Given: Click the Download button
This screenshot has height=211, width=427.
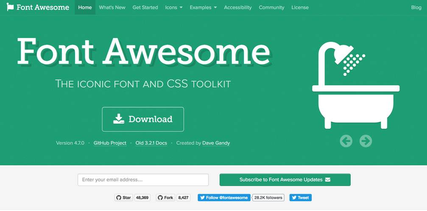Looking at the screenshot, I should [143, 119].
